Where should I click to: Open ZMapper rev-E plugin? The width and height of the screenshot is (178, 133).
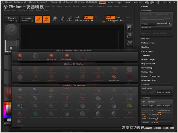click(x=11, y=19)
